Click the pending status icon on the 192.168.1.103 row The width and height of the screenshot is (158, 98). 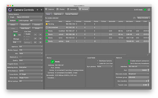pyautogui.click(x=47, y=24)
